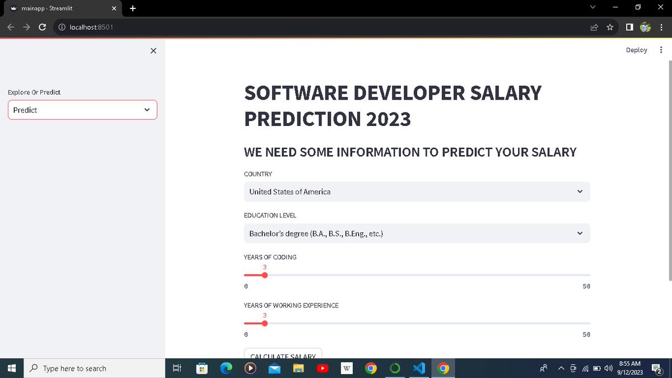This screenshot has height=378, width=672.
Task: Open the Streamlit three-dot main menu
Action: [661, 50]
